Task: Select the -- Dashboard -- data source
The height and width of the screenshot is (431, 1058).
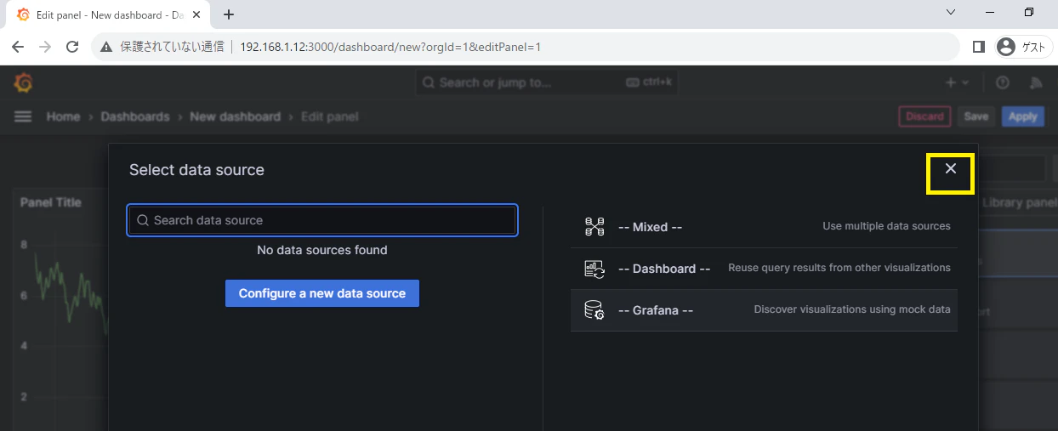Action: [764, 269]
